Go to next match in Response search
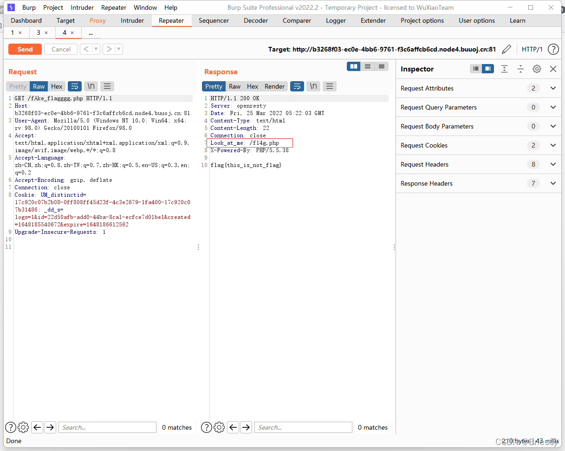Image resolution: width=565 pixels, height=451 pixels. pos(246,427)
